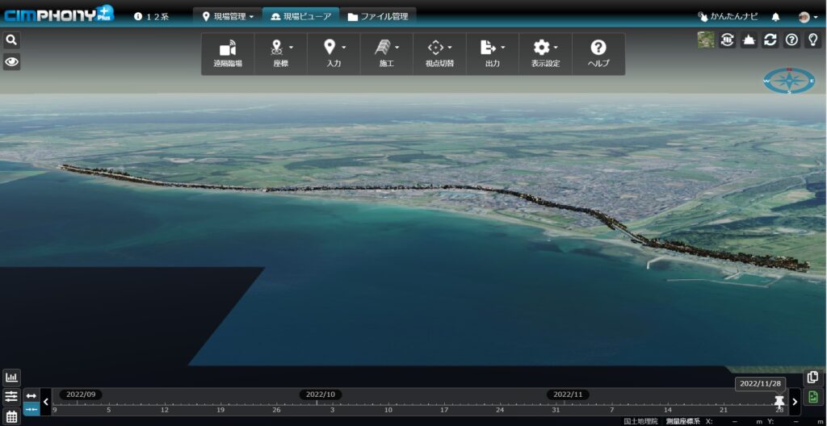Click the 2022/11/28 timeline pin marker
Screen dimensions: 827x426
pyautogui.click(x=779, y=401)
